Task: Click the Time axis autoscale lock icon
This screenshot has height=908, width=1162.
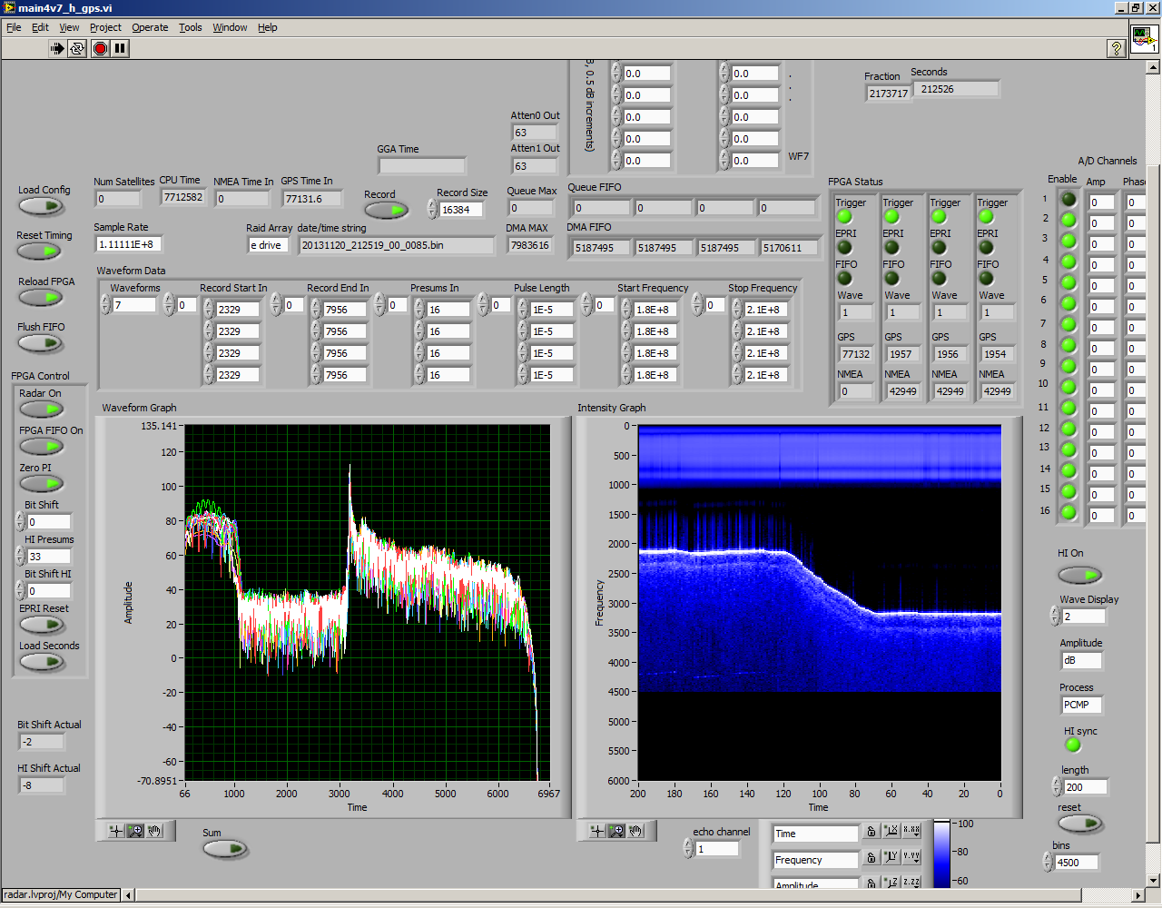Action: tap(871, 832)
